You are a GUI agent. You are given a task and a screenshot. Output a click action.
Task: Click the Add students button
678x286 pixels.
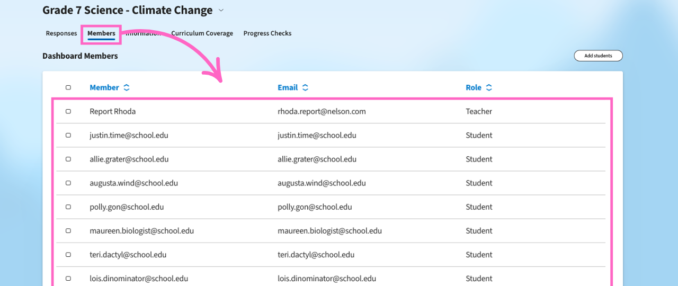pyautogui.click(x=598, y=56)
